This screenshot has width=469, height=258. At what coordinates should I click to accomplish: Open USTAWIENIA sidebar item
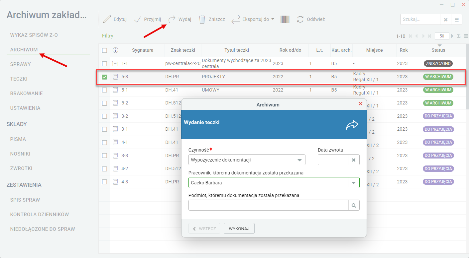pos(25,108)
